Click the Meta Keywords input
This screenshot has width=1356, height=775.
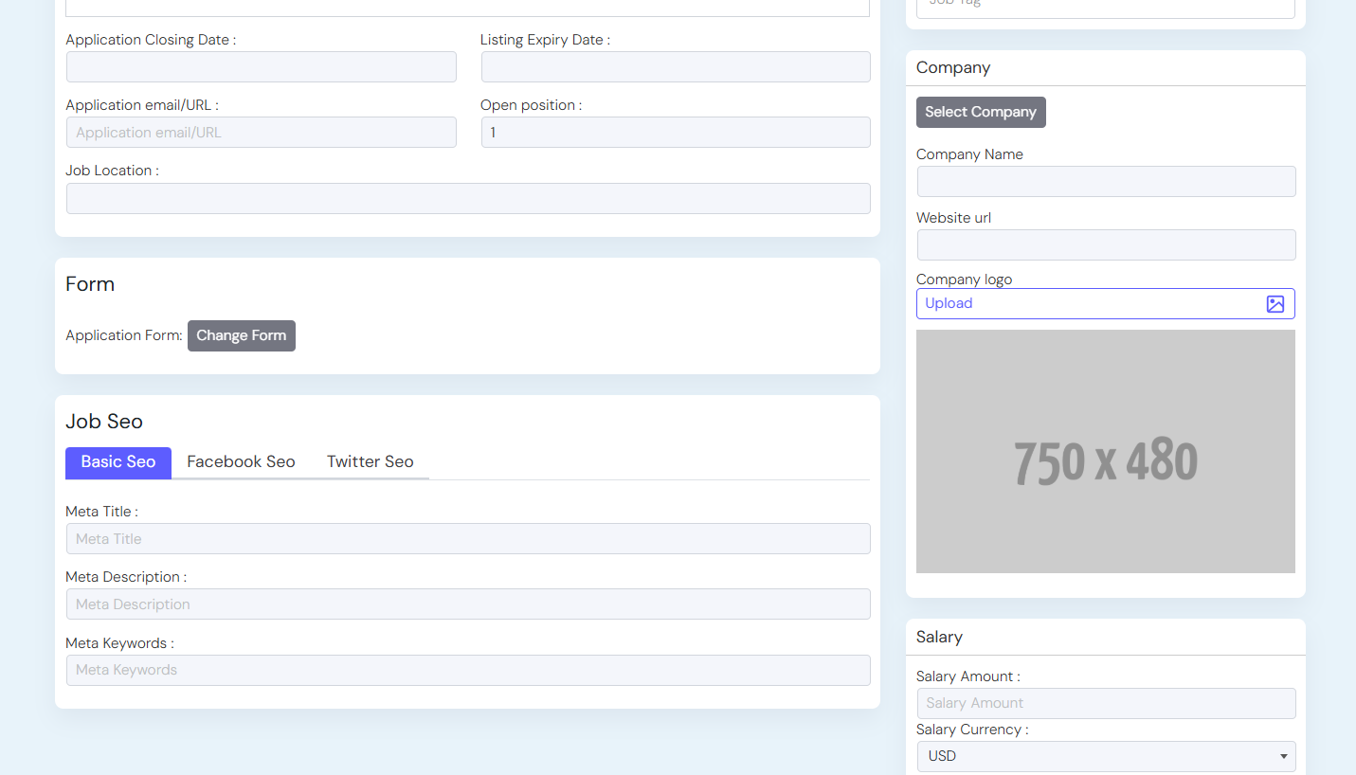(467, 670)
